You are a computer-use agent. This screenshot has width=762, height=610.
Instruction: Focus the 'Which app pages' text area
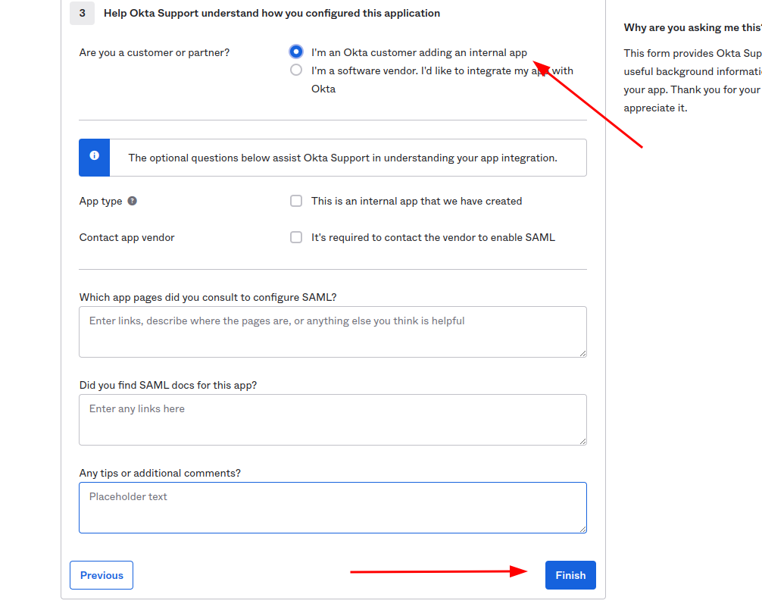tap(333, 331)
